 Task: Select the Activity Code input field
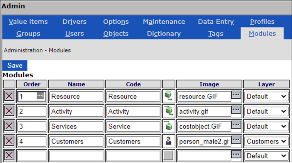click(133, 111)
